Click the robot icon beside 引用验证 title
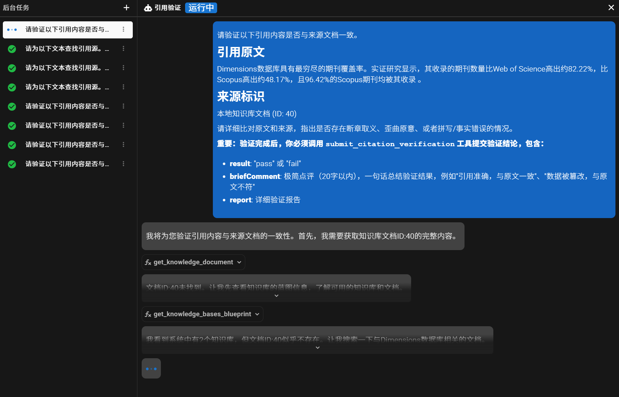This screenshot has width=619, height=397. coord(148,7)
